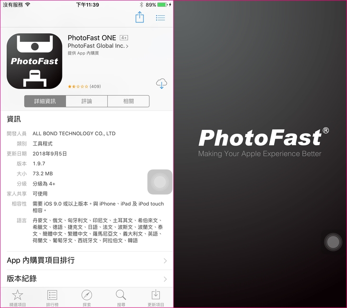Tap the Bluetooth icon in status bar
This screenshot has height=308, width=347.
coord(142,5)
